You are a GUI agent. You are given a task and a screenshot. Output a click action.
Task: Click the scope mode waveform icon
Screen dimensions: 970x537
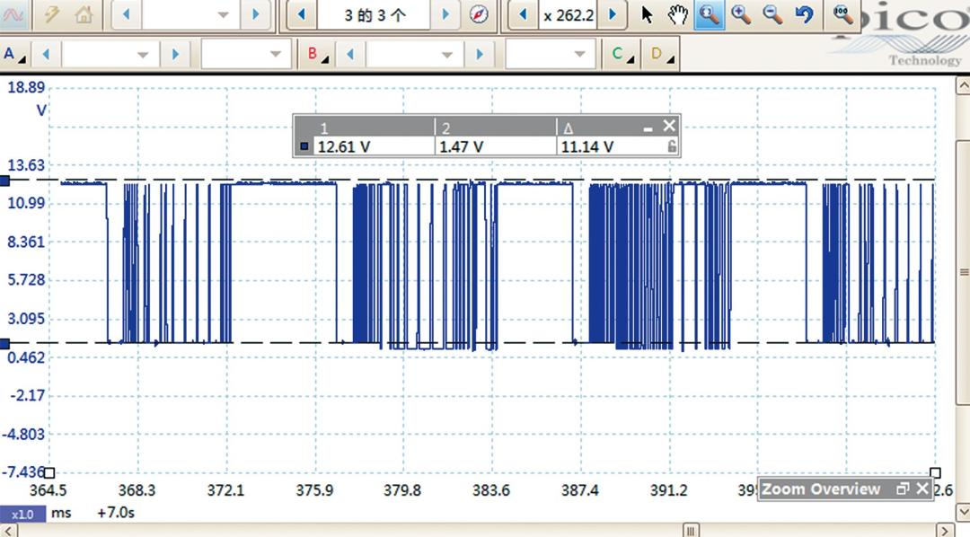[x=13, y=14]
